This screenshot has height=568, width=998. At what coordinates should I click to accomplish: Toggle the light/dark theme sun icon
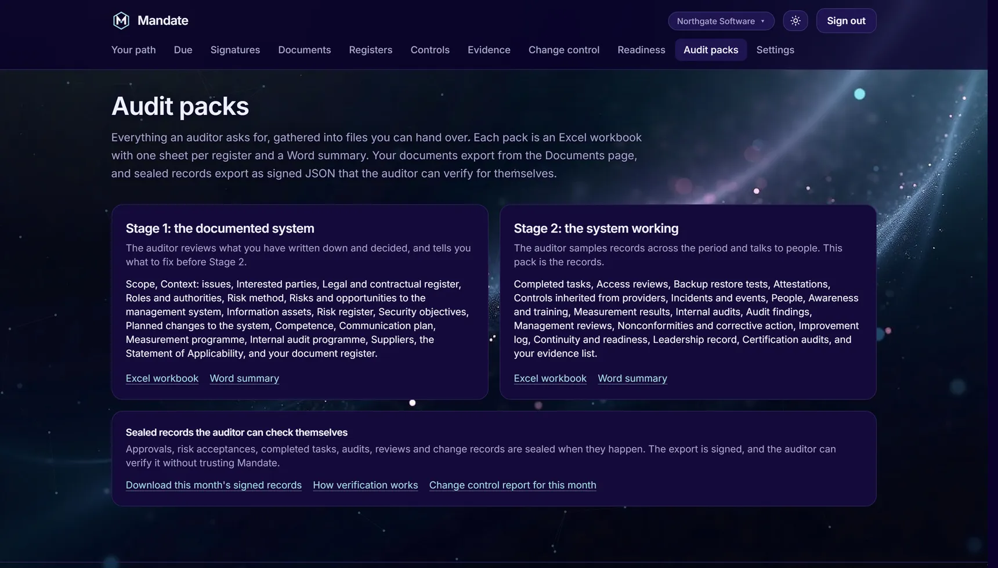pyautogui.click(x=795, y=21)
